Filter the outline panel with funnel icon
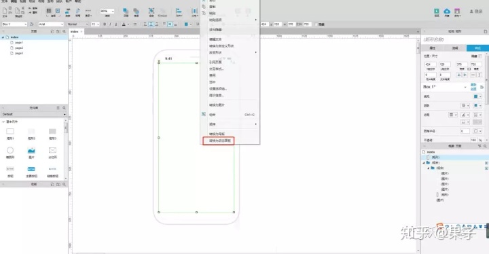489x254 pixels. point(479,146)
